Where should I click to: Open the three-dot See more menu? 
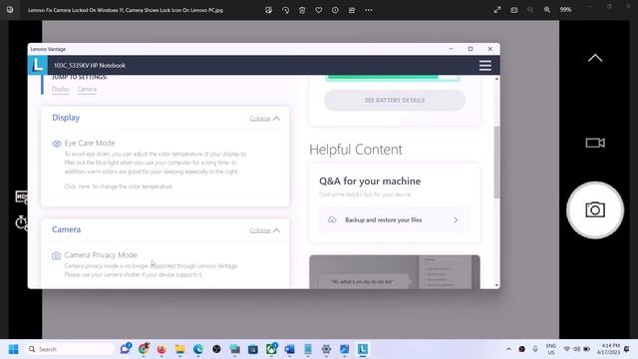coord(369,10)
